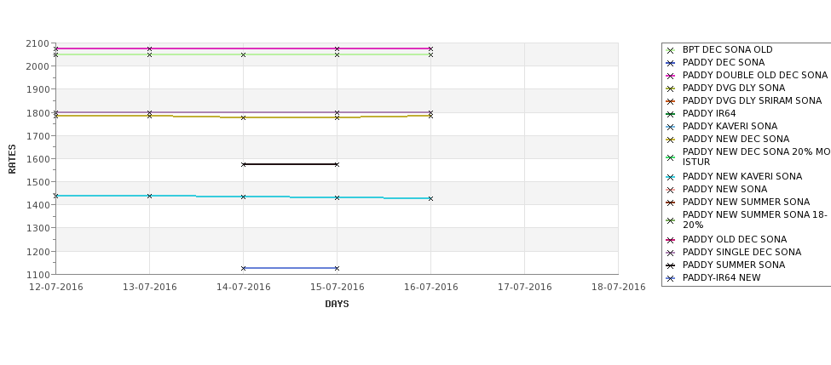
Task: Click the PADDY DVG DLY SRIRAM SONA legend label
Action: [x=752, y=100]
